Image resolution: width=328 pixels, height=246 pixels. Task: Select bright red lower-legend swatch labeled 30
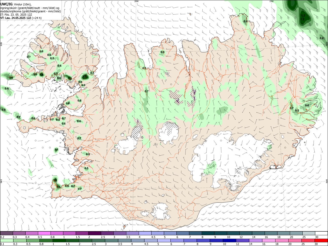point(321,240)
